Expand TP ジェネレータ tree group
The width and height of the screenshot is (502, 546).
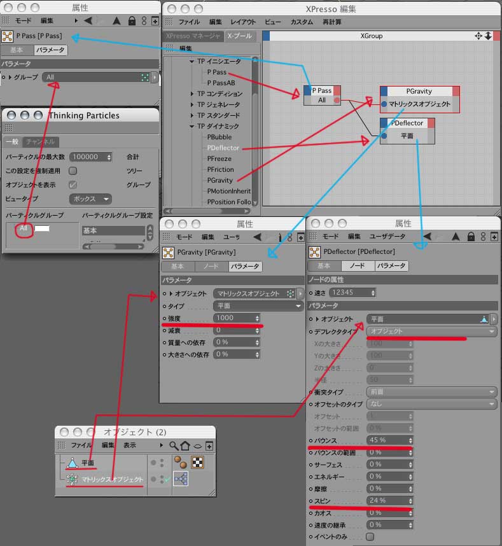click(x=192, y=105)
